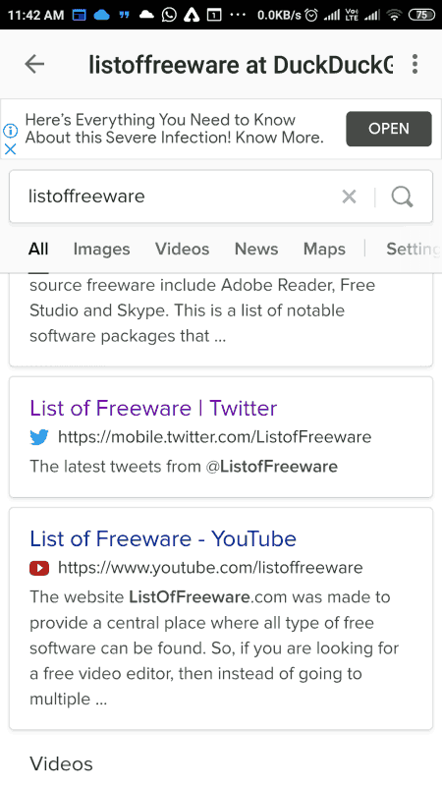Open the youtube.com/listoffreeware URL
This screenshot has height=786, width=442.
tap(210, 568)
